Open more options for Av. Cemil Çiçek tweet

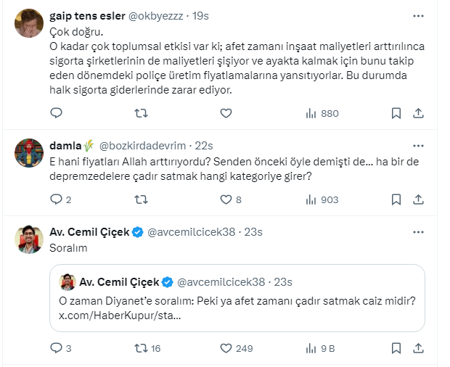point(418,232)
